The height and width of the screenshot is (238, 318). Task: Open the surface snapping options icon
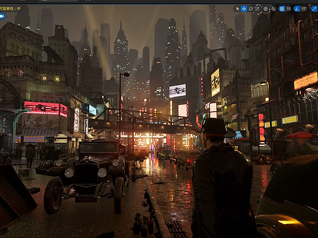(x=273, y=9)
